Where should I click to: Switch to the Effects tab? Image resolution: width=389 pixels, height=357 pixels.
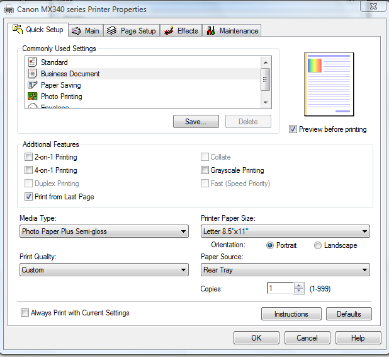click(181, 30)
